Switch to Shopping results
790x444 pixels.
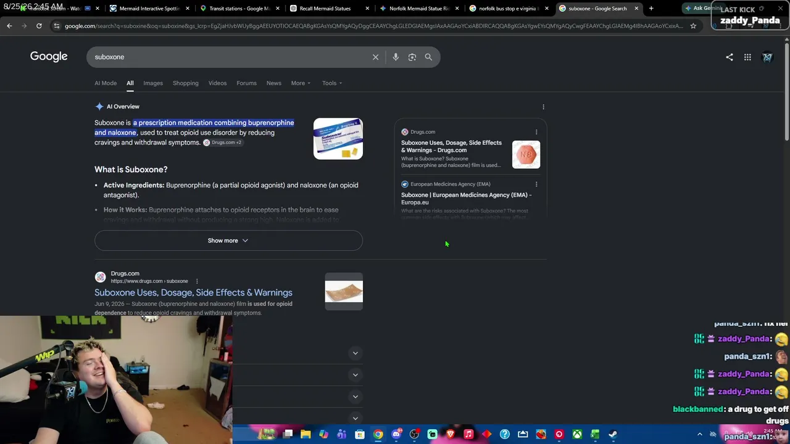click(x=185, y=83)
